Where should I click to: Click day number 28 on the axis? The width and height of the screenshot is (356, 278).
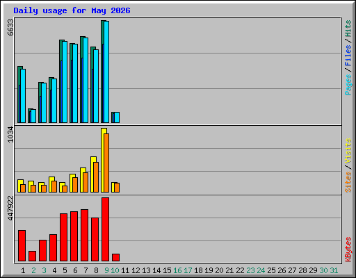[x=302, y=270]
